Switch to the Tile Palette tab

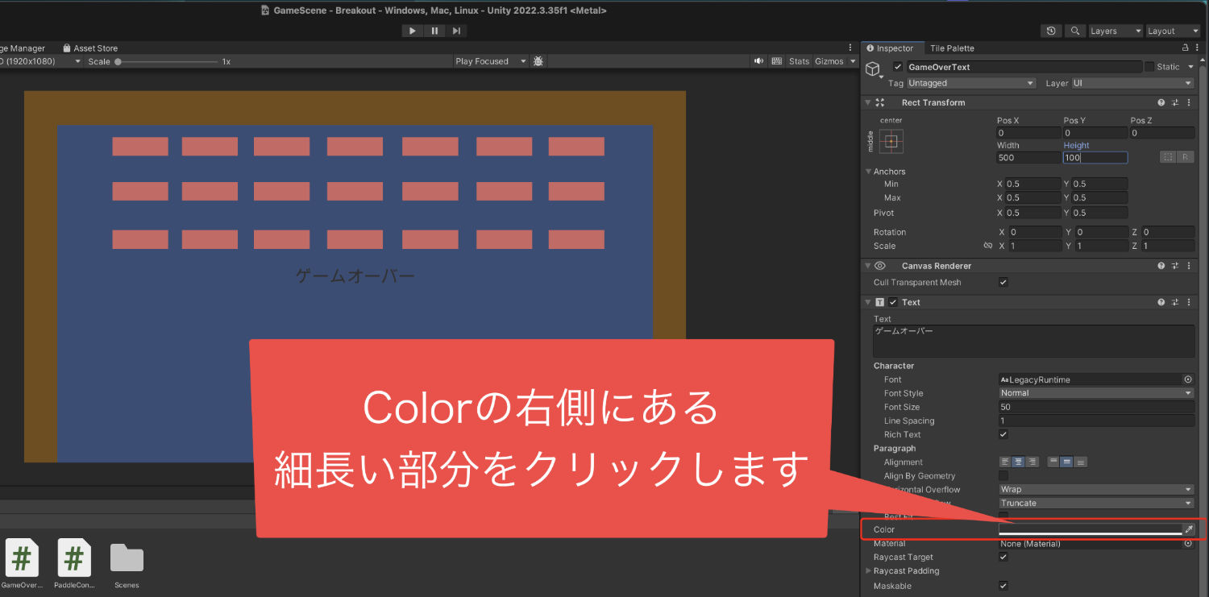(x=952, y=48)
